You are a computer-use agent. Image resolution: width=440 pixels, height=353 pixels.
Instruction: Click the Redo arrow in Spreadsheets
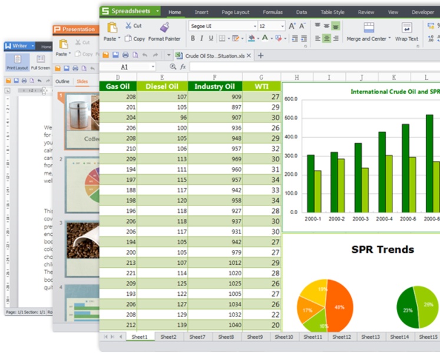click(x=155, y=55)
